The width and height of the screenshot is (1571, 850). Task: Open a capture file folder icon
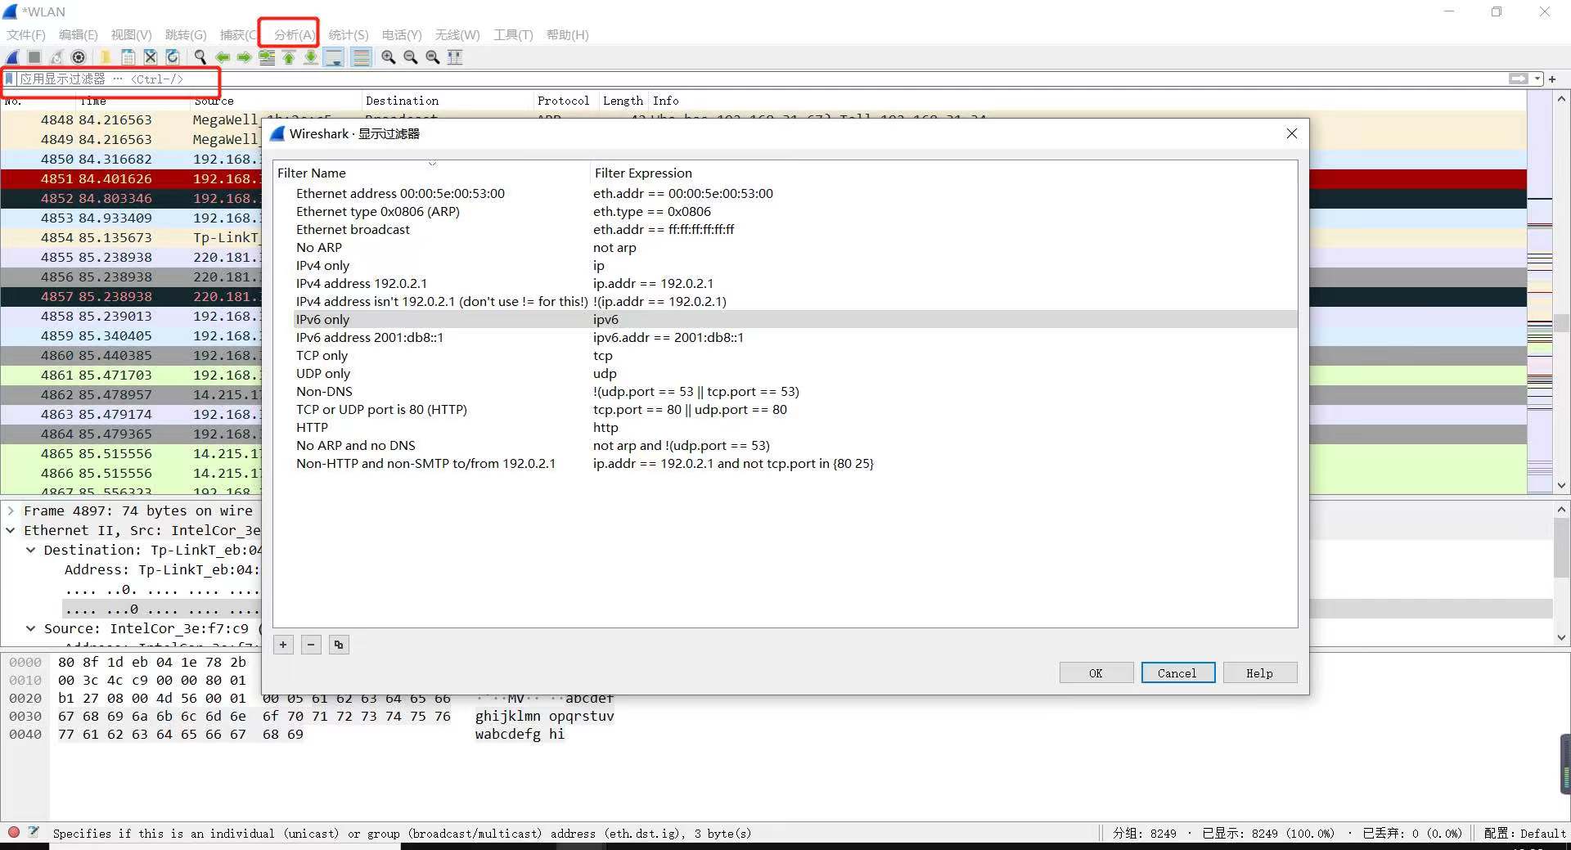click(x=106, y=57)
